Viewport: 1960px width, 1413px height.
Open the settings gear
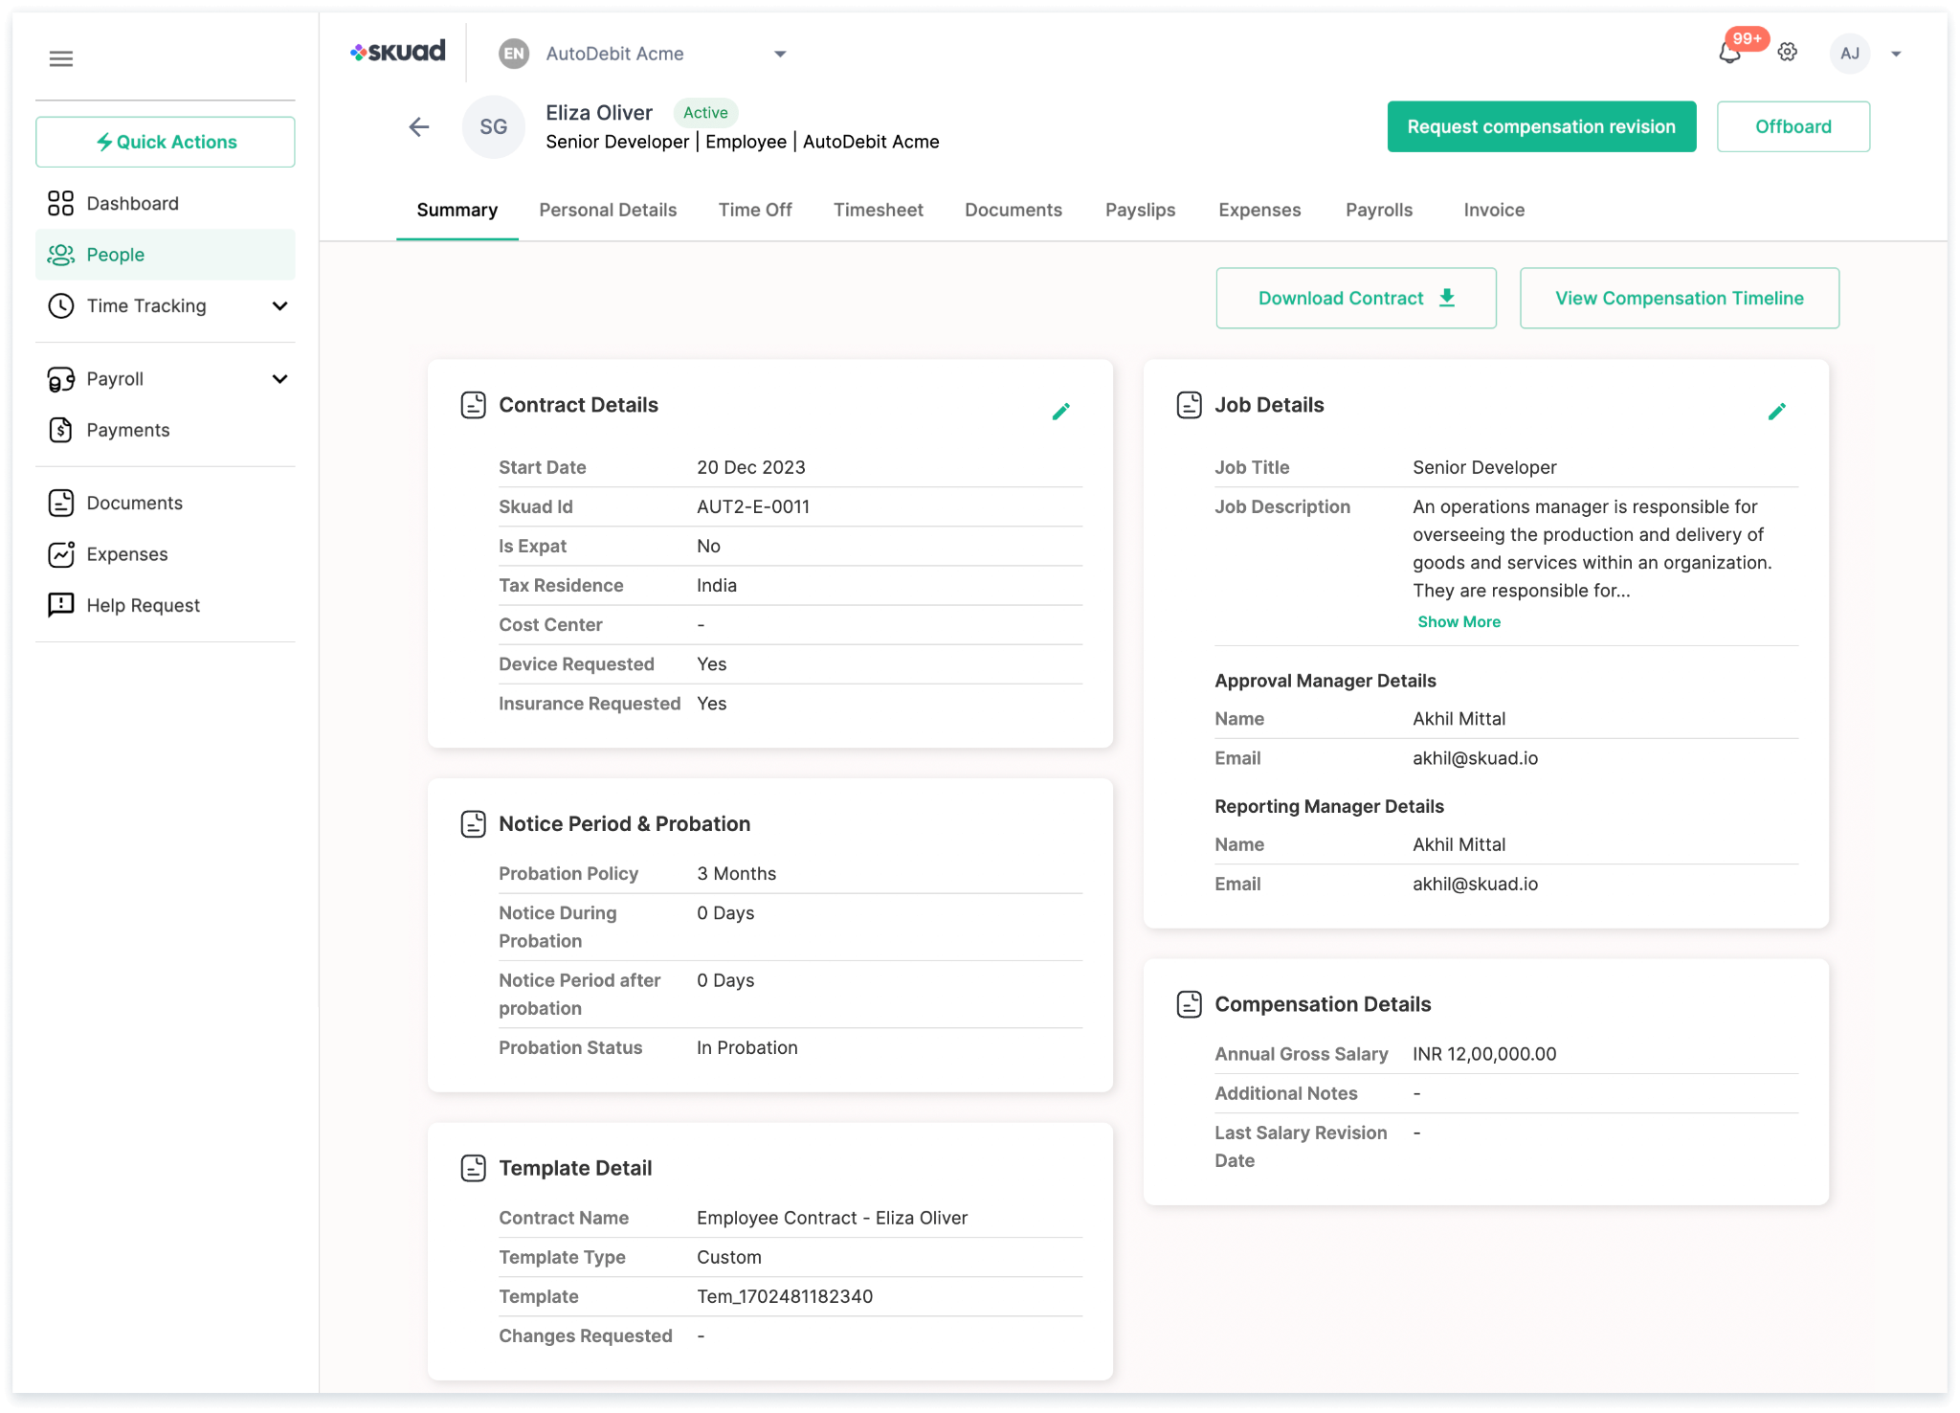[1786, 53]
